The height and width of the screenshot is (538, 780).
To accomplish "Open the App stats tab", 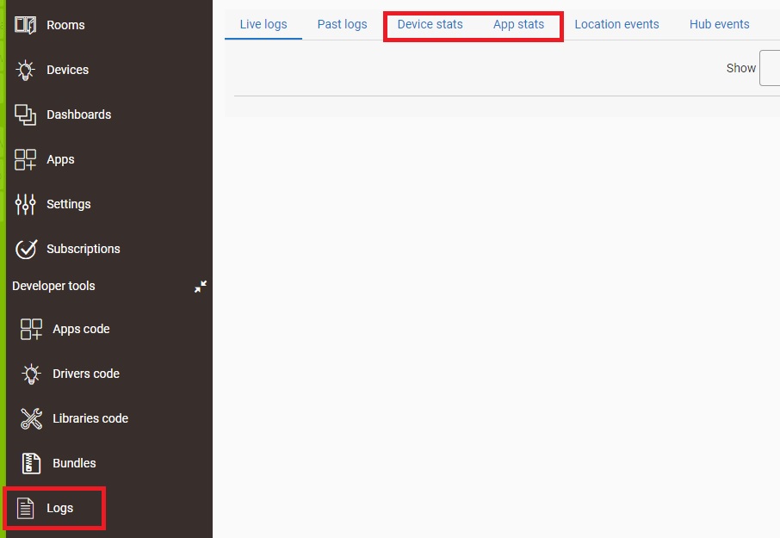I will tap(518, 24).
